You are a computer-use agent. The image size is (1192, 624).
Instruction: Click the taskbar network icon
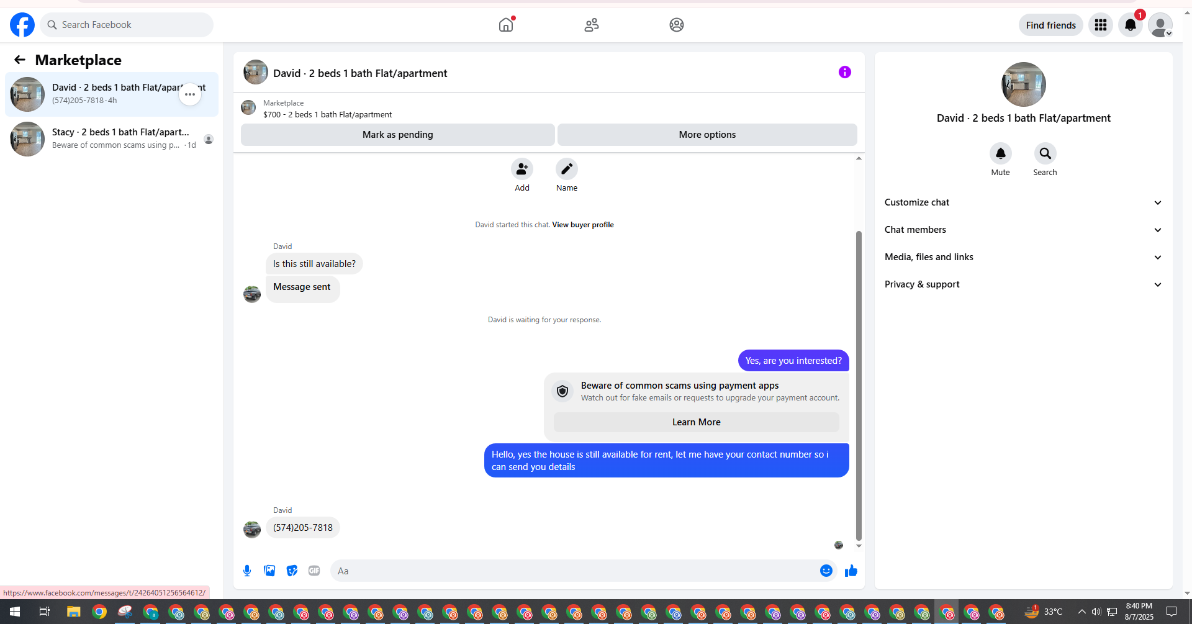click(x=1112, y=612)
